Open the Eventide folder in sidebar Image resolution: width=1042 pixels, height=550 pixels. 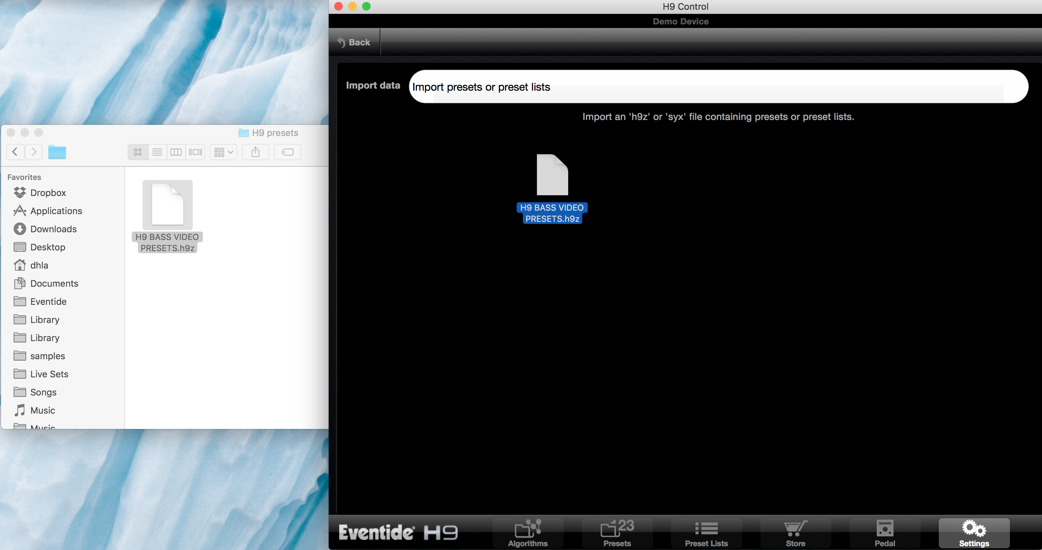click(x=48, y=302)
